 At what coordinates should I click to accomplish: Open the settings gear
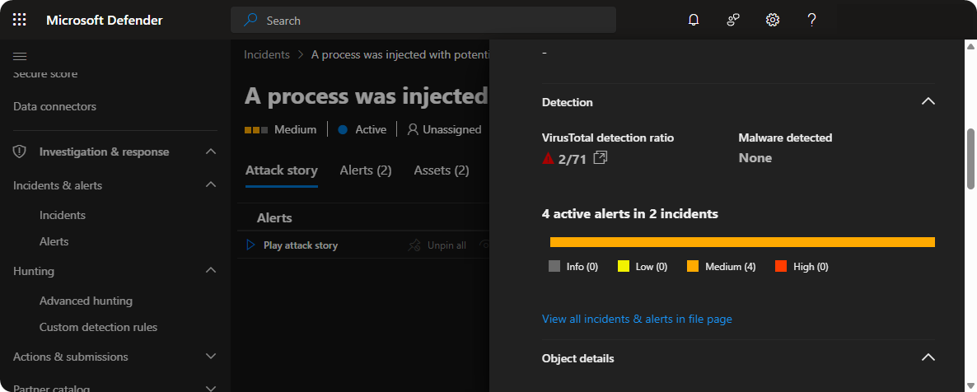pyautogui.click(x=773, y=20)
